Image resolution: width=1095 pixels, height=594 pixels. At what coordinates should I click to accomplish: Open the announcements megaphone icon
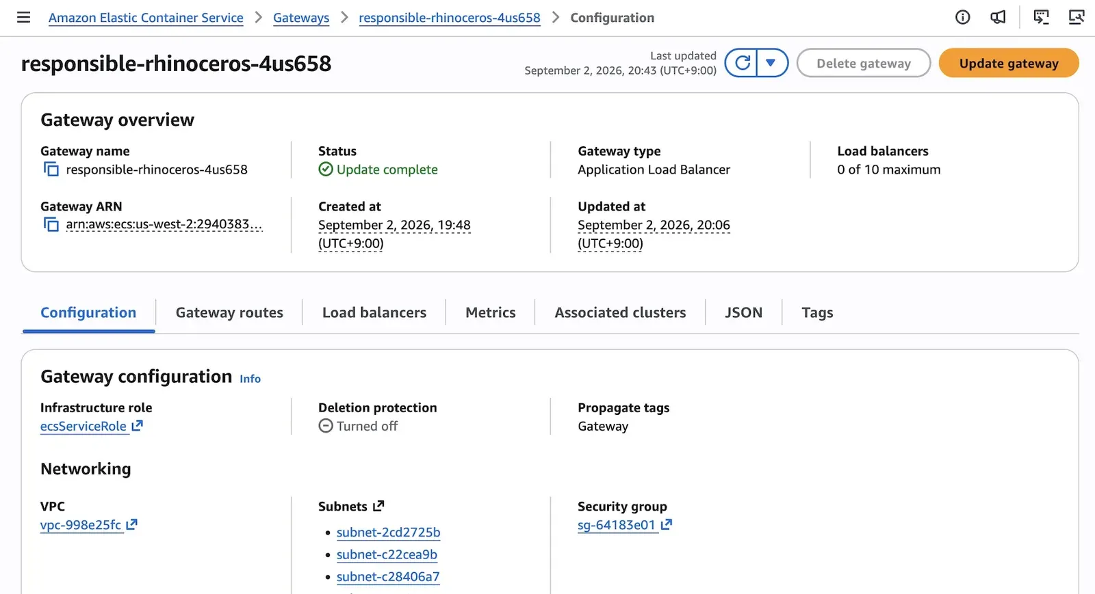click(998, 17)
